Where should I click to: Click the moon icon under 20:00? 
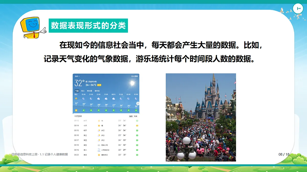tap(84, 98)
